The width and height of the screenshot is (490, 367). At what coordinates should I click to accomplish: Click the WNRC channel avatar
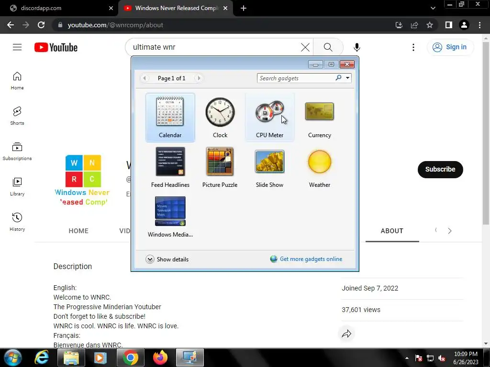pyautogui.click(x=83, y=180)
